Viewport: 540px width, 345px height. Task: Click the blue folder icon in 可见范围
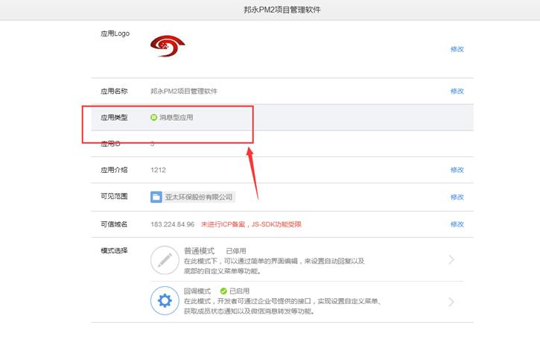click(156, 197)
